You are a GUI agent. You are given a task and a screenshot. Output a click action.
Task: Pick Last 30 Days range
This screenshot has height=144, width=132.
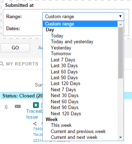click(64, 65)
